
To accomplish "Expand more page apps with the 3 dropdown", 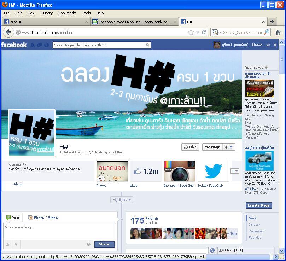I will coord(235,171).
